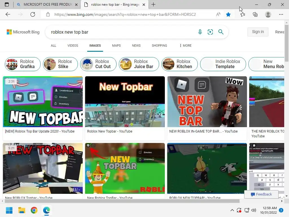This screenshot has width=289, height=217.
Task: Click the sync tray icon with red dot
Action: (239, 210)
